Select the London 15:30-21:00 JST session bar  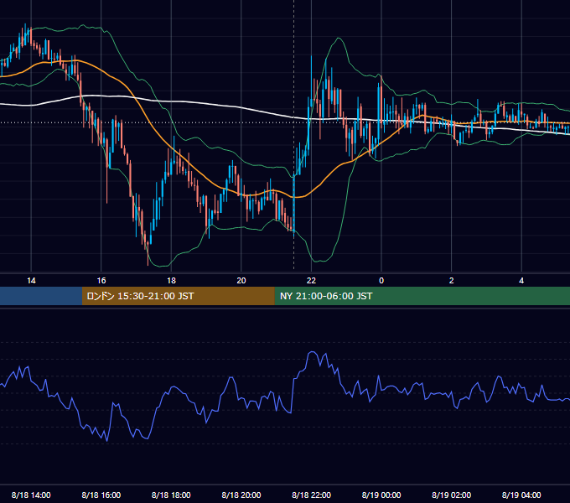178,296
